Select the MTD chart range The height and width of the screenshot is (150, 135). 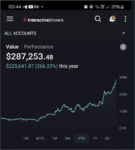click(x=40, y=138)
